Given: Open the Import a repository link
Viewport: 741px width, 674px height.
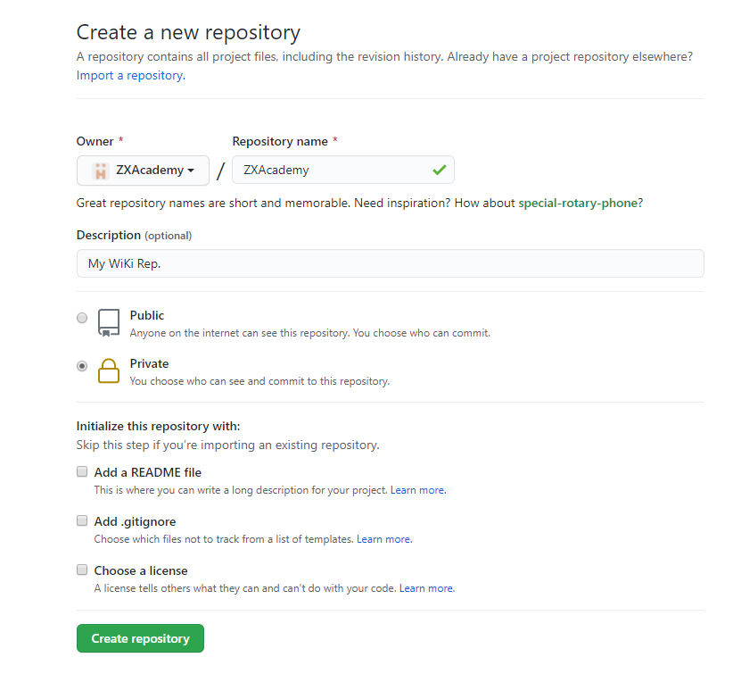Looking at the screenshot, I should click(128, 75).
